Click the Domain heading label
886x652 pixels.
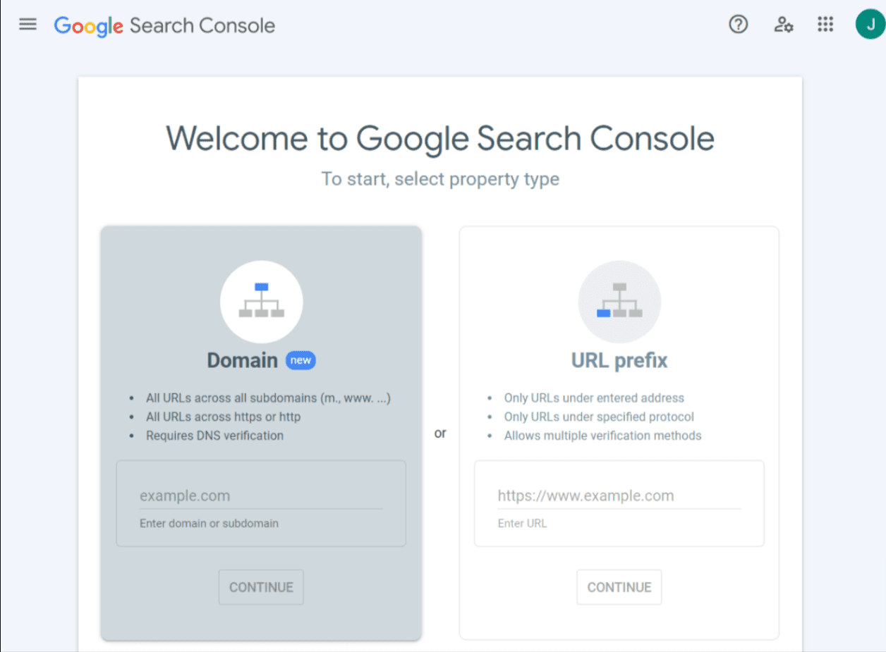point(242,360)
